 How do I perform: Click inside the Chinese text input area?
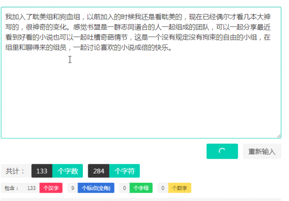141,73
